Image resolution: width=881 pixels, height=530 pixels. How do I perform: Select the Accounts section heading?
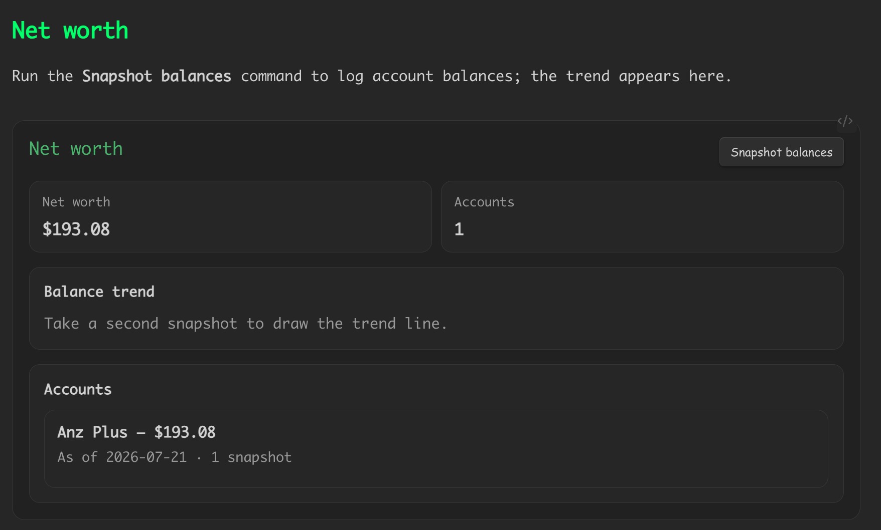pos(78,389)
